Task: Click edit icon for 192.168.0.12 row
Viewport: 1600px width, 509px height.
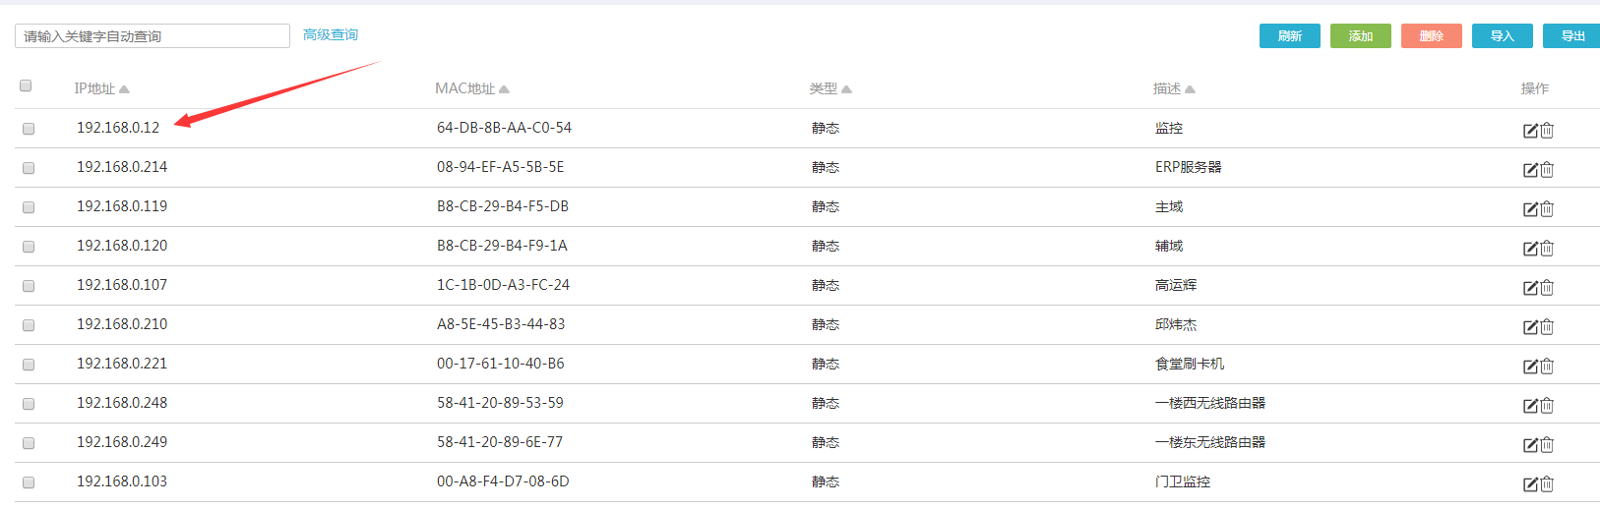Action: (1530, 131)
